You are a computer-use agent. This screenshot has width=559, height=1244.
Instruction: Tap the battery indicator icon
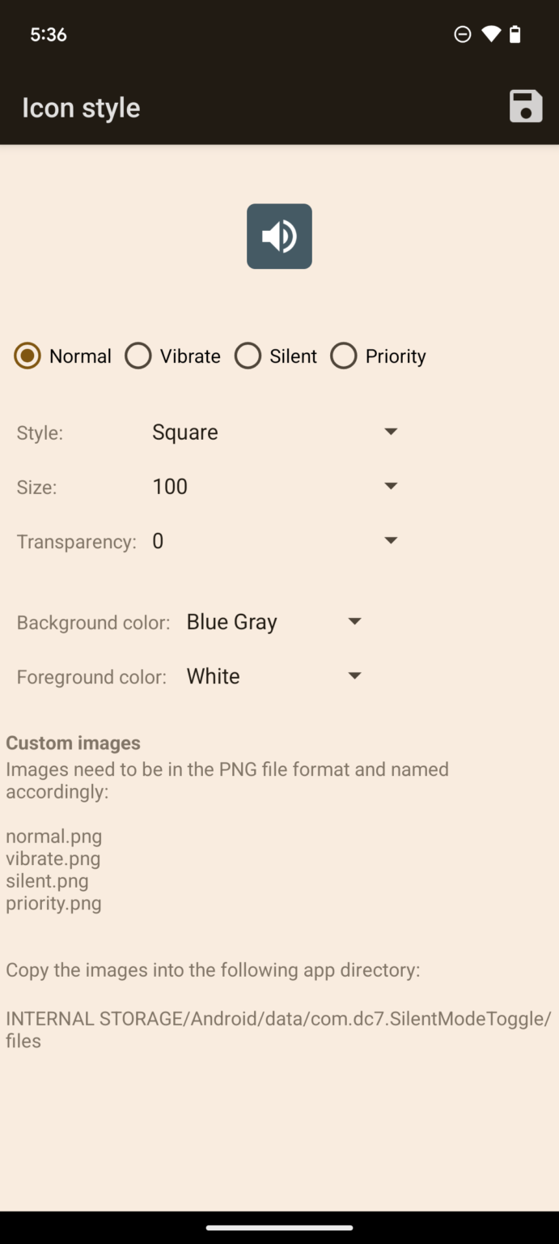[515, 34]
